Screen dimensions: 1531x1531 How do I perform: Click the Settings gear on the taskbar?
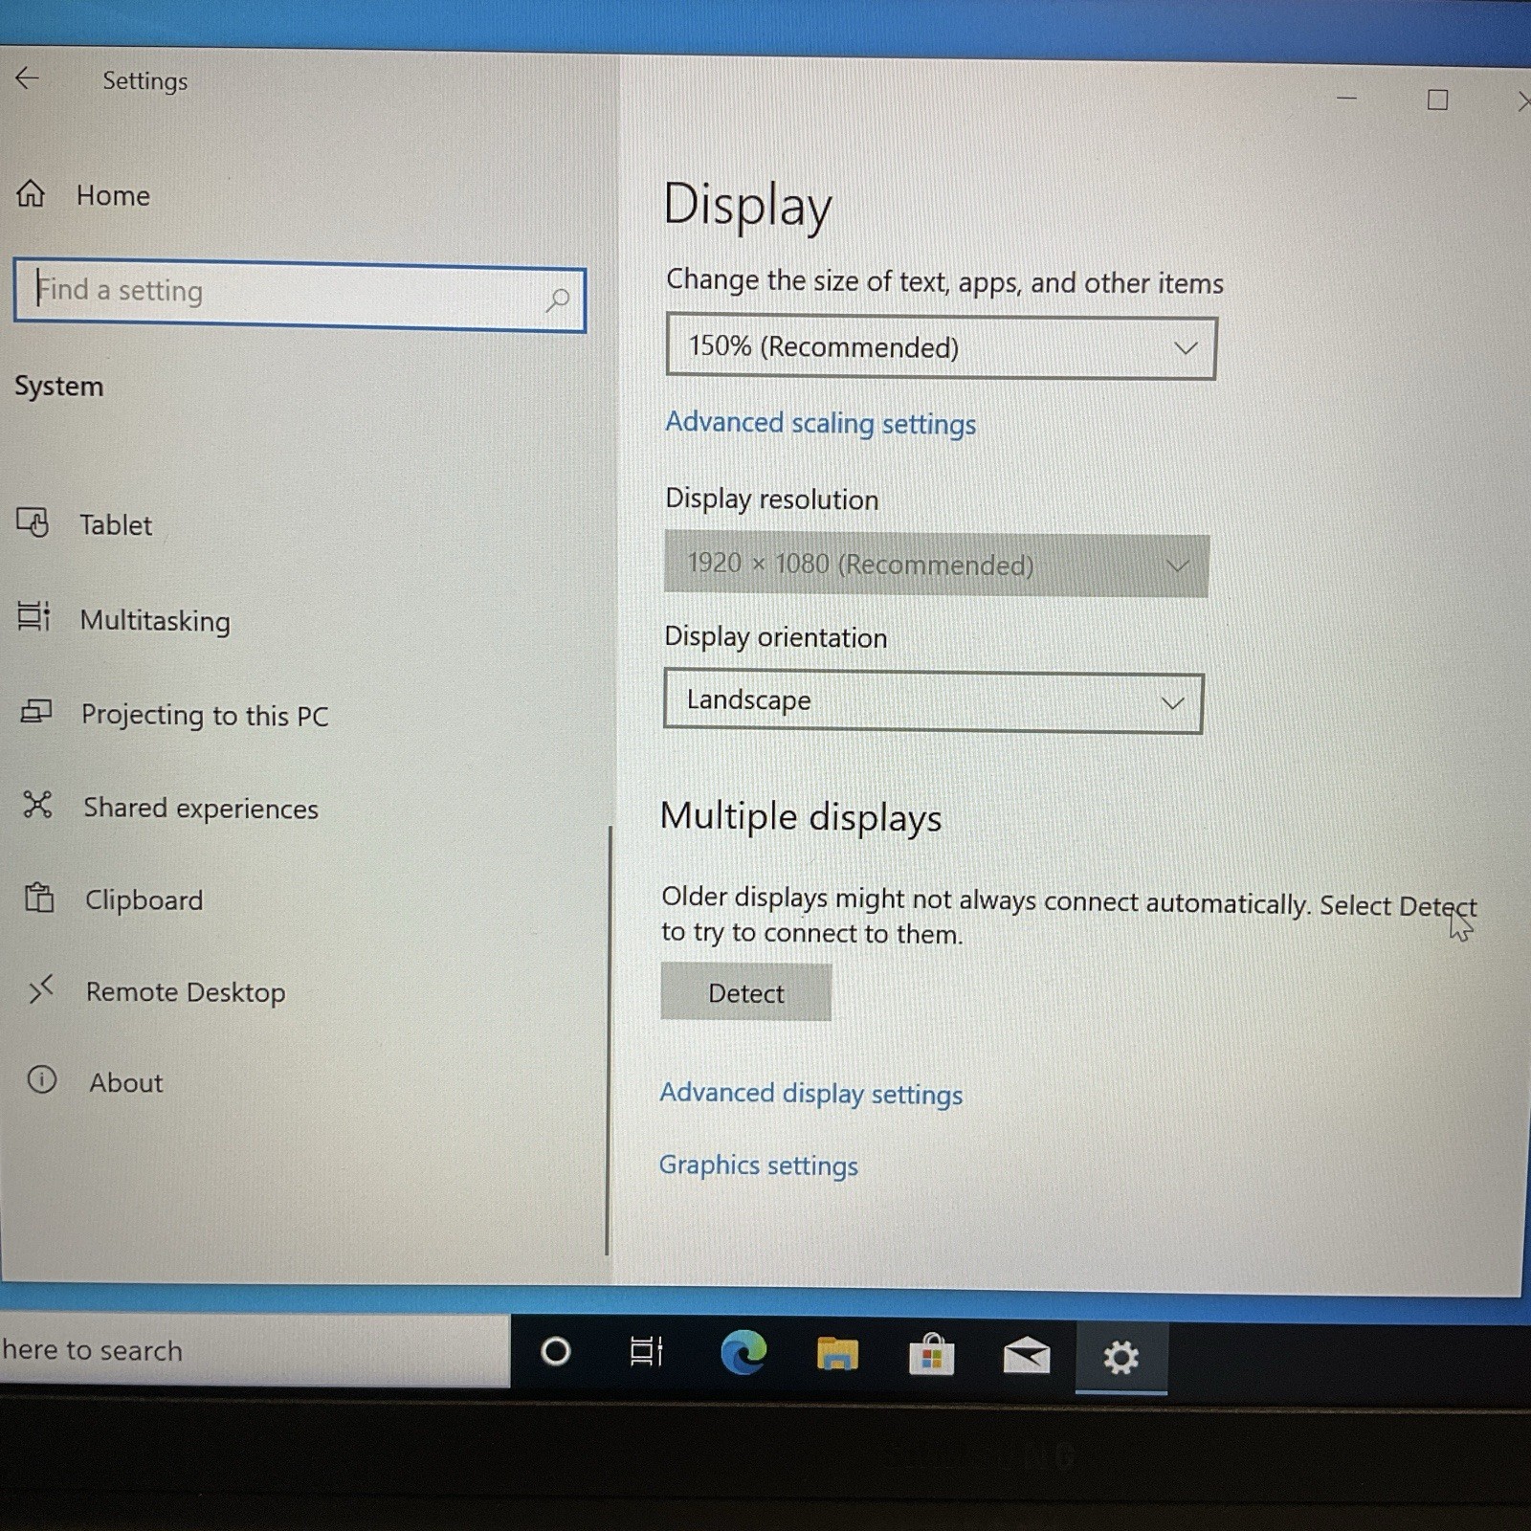[x=1121, y=1357]
